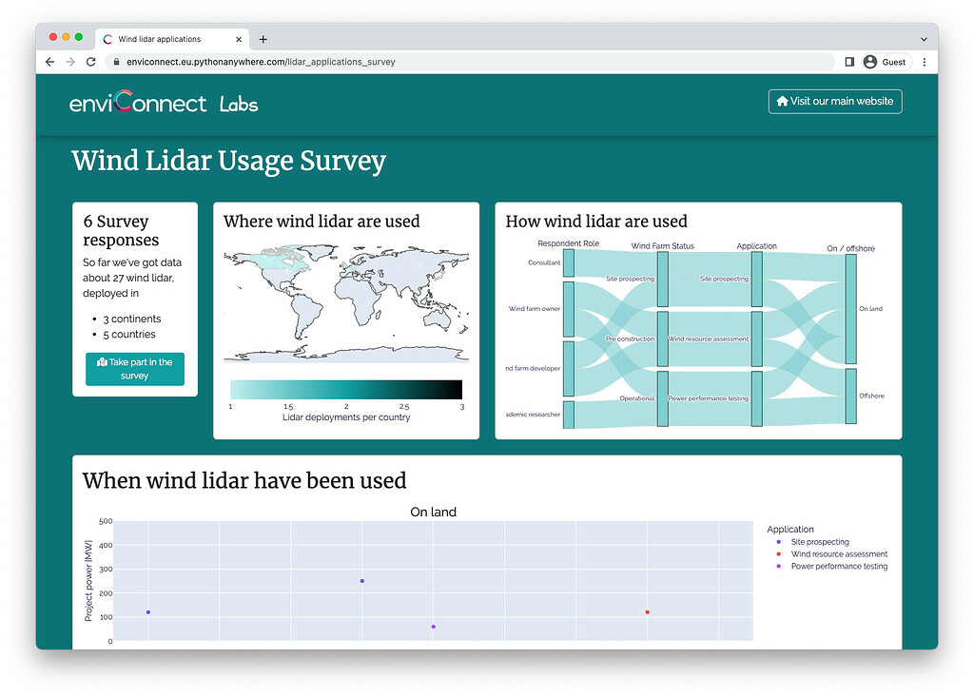The image size is (974, 697).
Task: Click the lidar deployments color scale bar
Action: coord(346,388)
